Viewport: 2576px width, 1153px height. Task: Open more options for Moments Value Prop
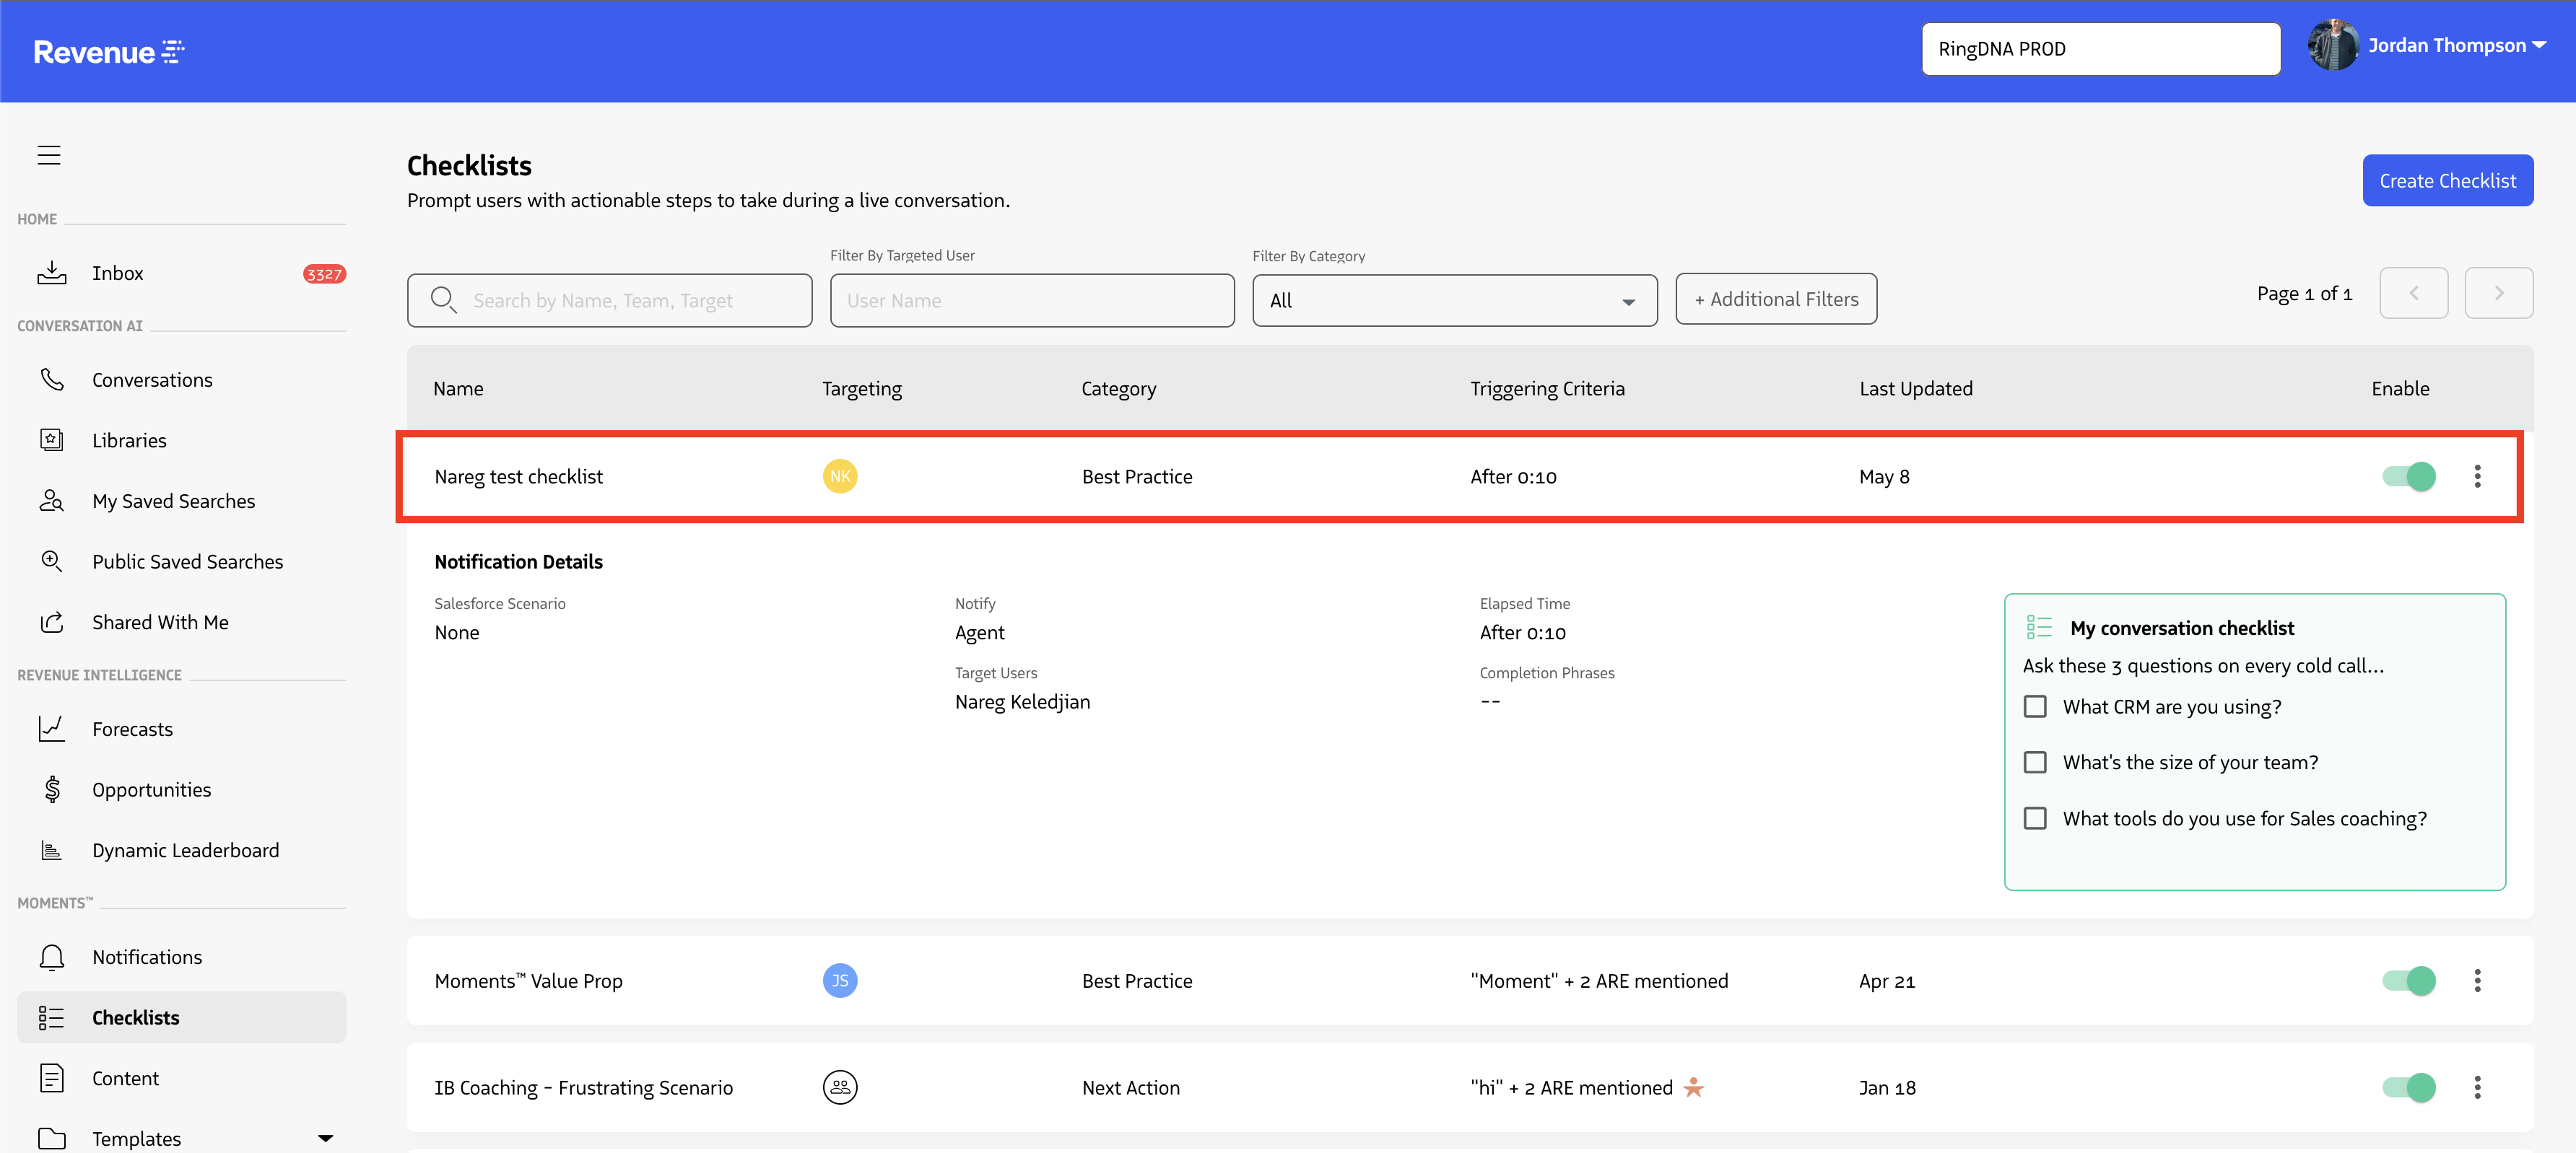(x=2478, y=980)
